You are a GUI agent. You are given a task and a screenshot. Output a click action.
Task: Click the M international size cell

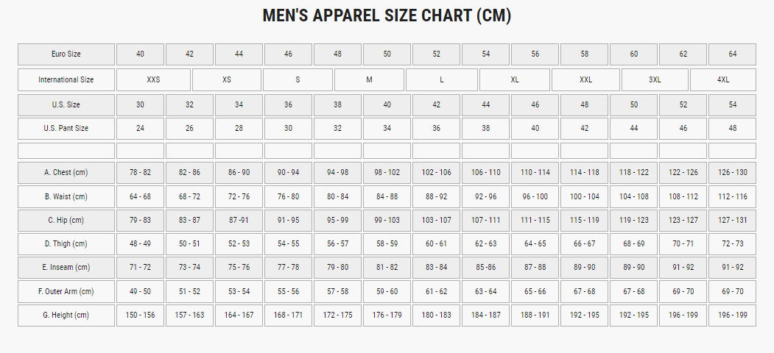[369, 79]
